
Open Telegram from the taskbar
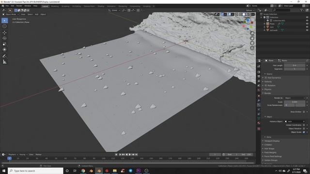click(x=130, y=171)
